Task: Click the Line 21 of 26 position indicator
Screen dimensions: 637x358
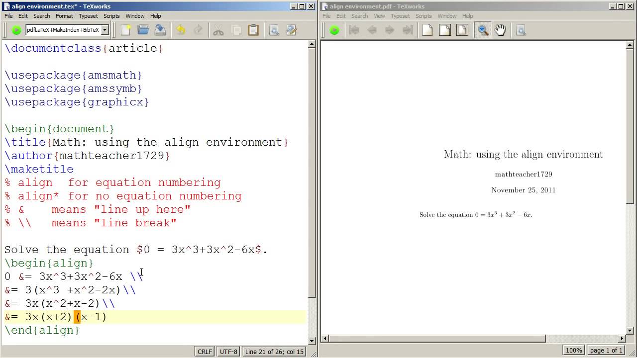Action: point(274,352)
